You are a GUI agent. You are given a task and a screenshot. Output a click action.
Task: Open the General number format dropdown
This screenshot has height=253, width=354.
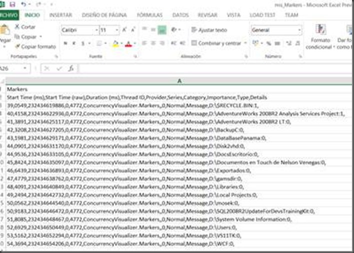[299, 30]
